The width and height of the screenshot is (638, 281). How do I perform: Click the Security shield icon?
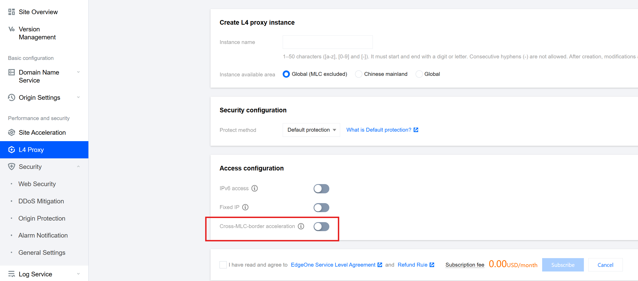click(12, 167)
